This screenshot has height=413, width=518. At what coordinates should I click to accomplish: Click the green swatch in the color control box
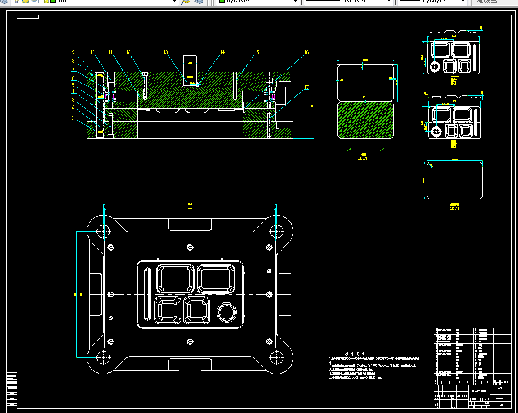coord(222,1)
